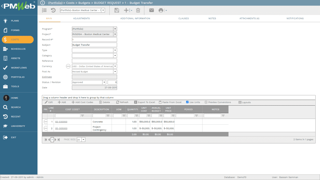
Task: Click Export To Excel
Action: point(144,102)
